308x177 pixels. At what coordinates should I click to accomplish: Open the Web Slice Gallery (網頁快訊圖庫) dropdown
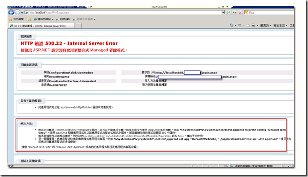pyautogui.click(x=84, y=19)
